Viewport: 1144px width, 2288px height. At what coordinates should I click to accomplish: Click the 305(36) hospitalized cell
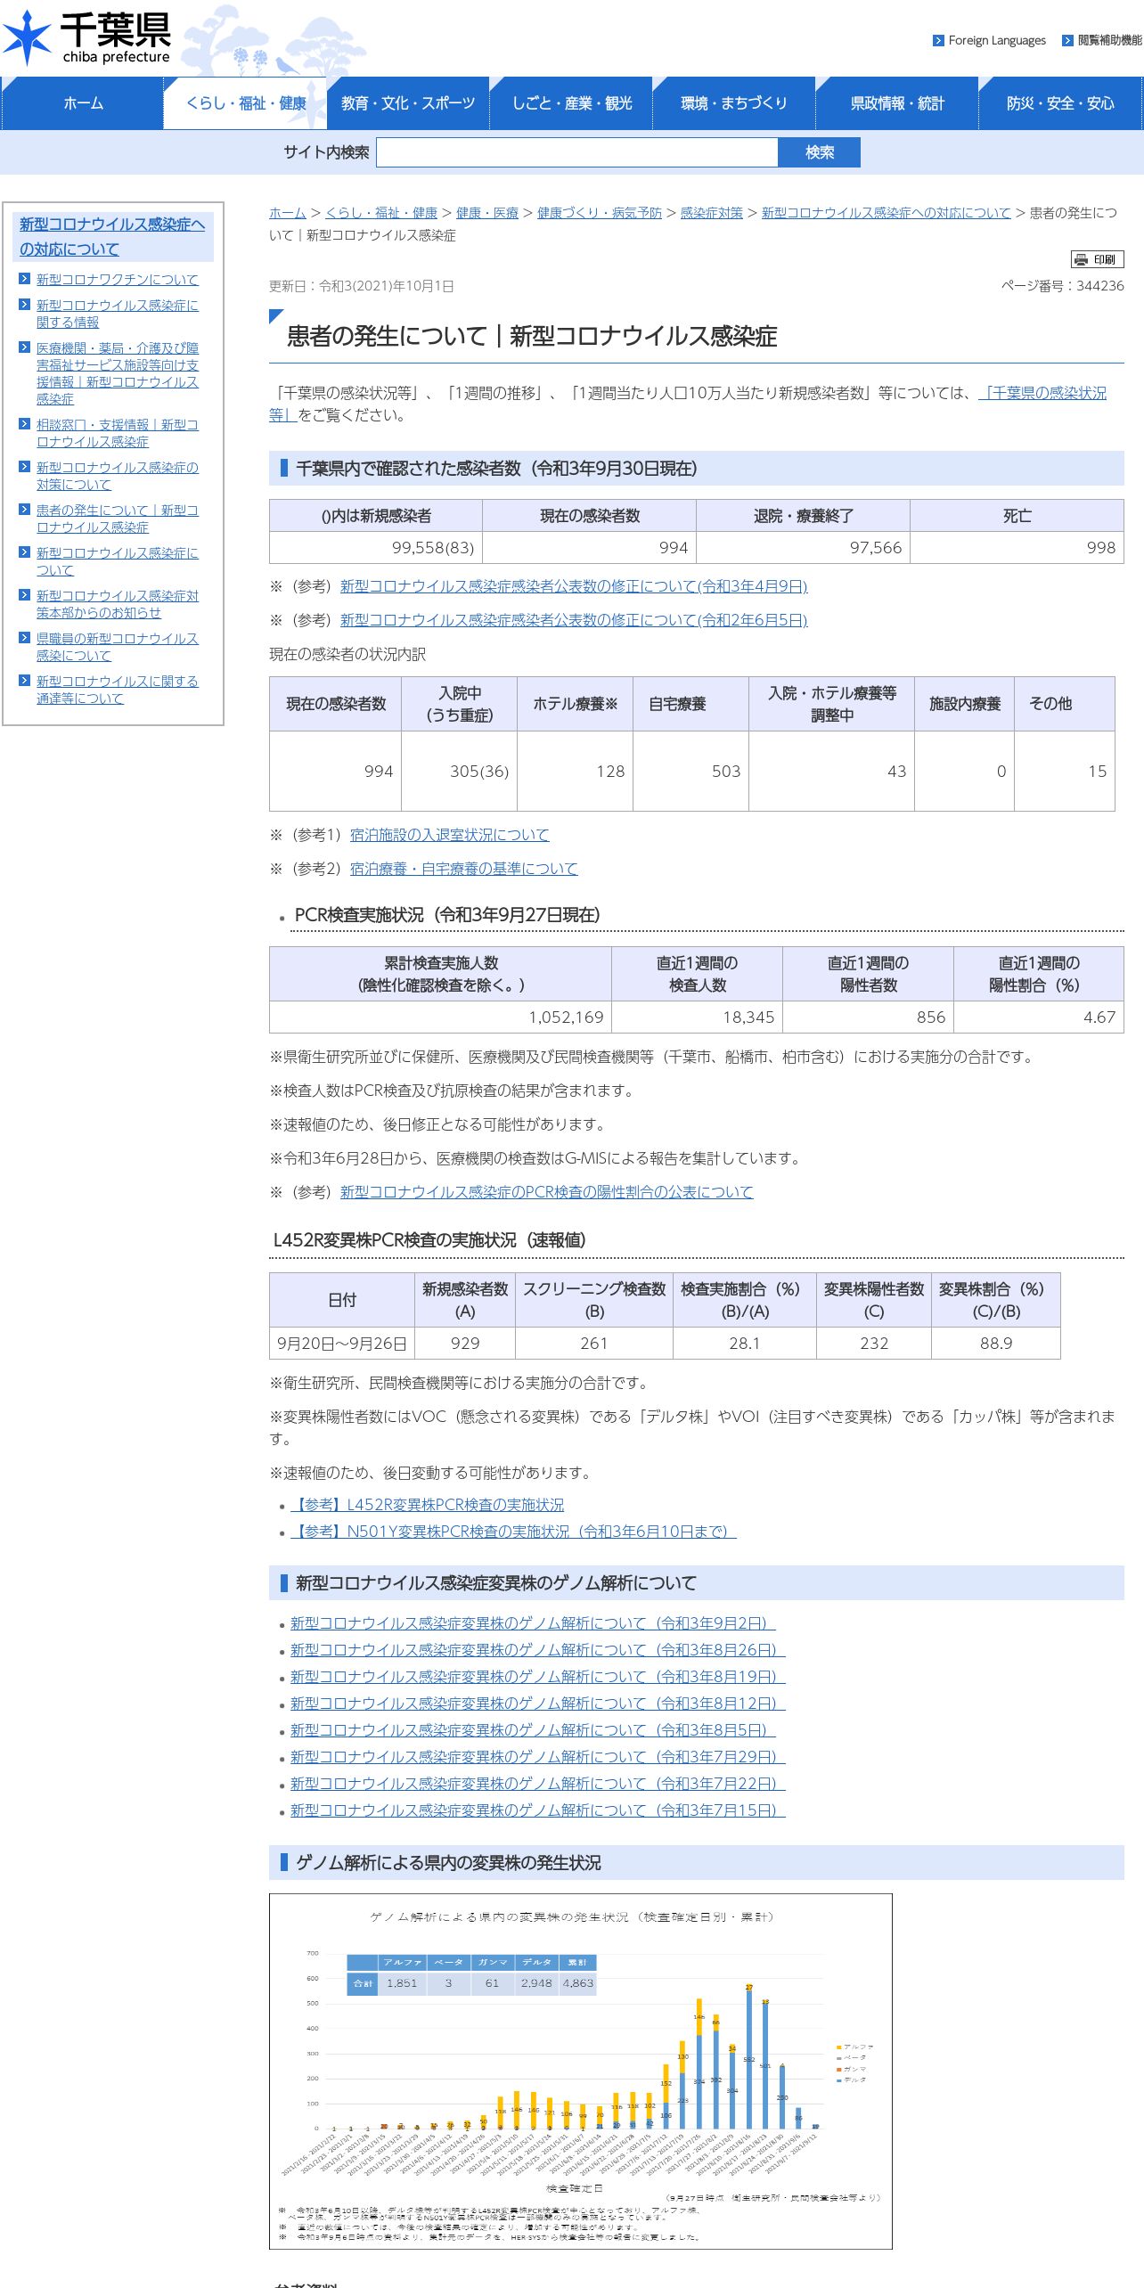(460, 771)
